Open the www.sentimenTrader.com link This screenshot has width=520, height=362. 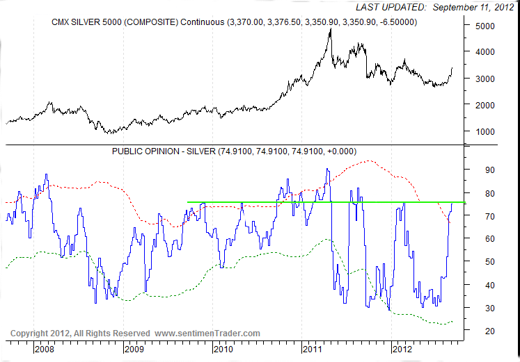(x=207, y=334)
